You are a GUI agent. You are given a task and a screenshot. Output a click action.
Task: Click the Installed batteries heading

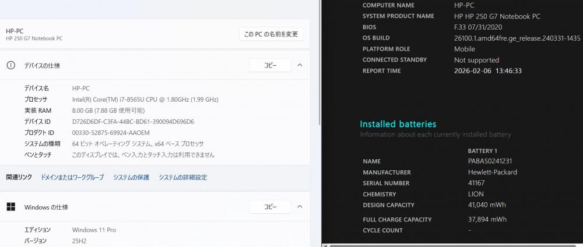(398, 124)
